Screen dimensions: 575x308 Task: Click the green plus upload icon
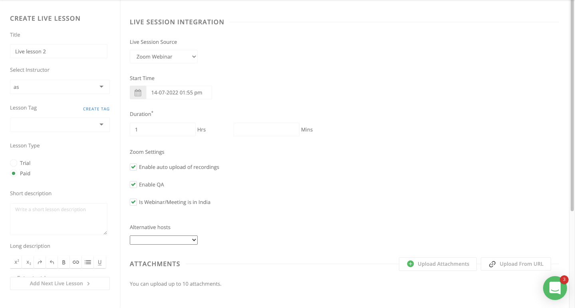(x=410, y=264)
